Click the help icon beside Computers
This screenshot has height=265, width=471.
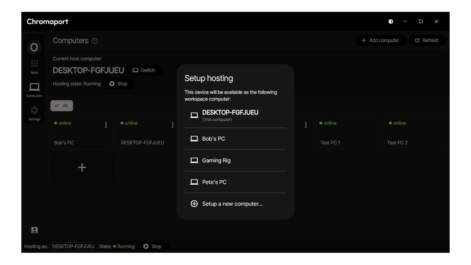[x=95, y=41]
